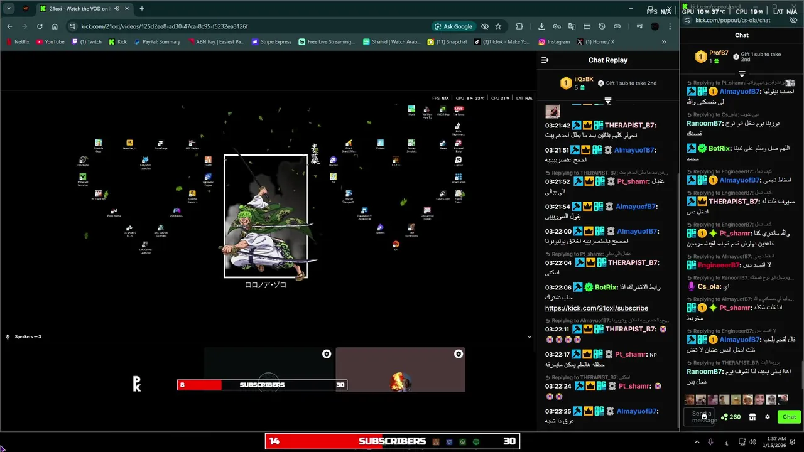
Task: Click the circle icon on right speaker tile
Action: [x=459, y=354]
